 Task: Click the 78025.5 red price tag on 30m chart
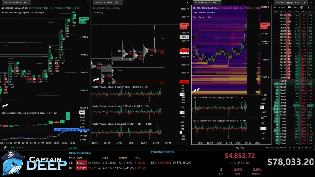click(184, 25)
